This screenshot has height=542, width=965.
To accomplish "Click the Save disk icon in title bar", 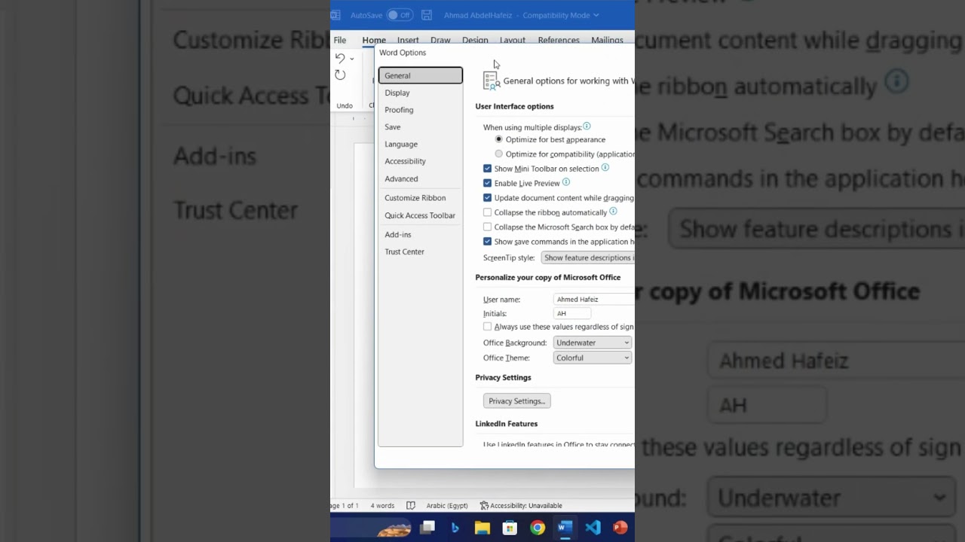I will tap(427, 15).
